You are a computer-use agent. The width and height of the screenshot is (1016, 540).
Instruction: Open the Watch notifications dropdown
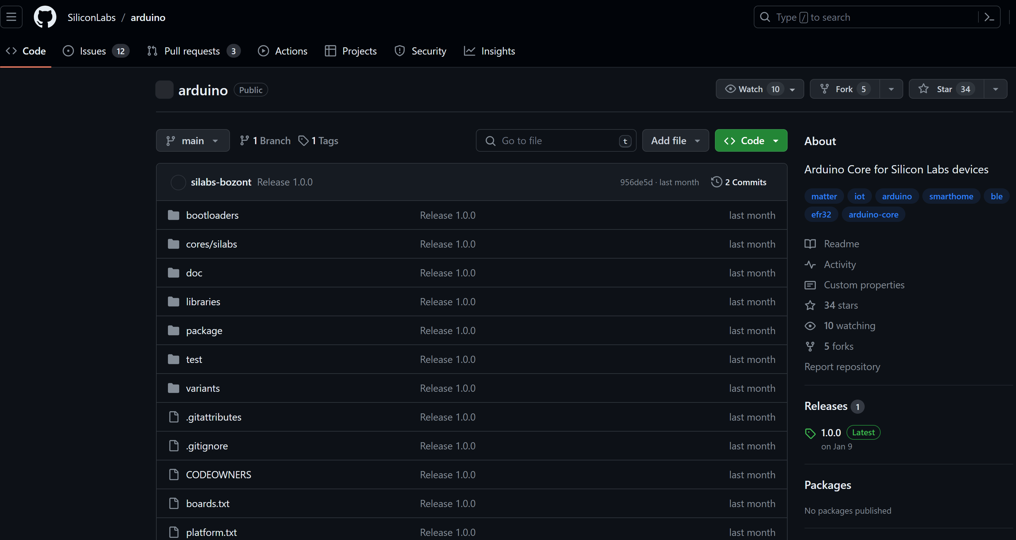[x=760, y=89]
